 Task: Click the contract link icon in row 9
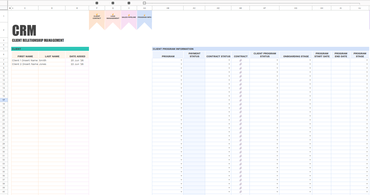click(240, 68)
